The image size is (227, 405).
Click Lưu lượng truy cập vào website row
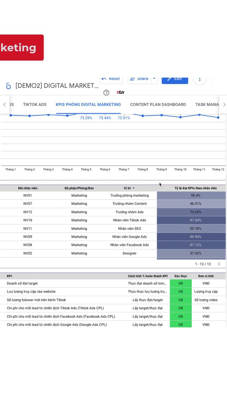(x=31, y=292)
